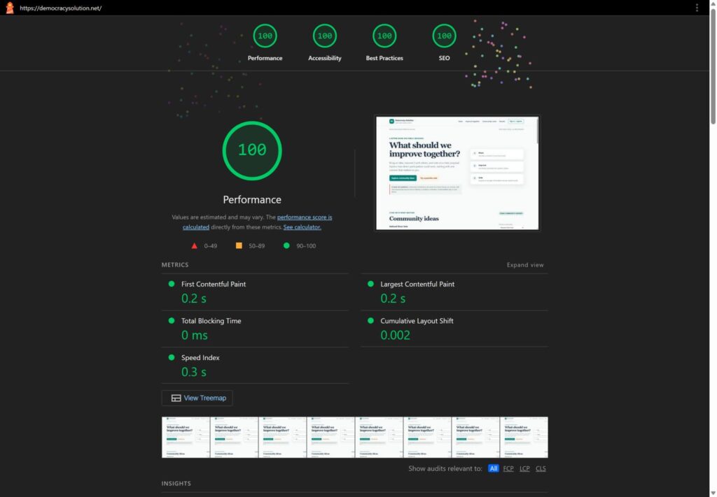Click the SEO tab label
The height and width of the screenshot is (497, 717).
coord(444,58)
